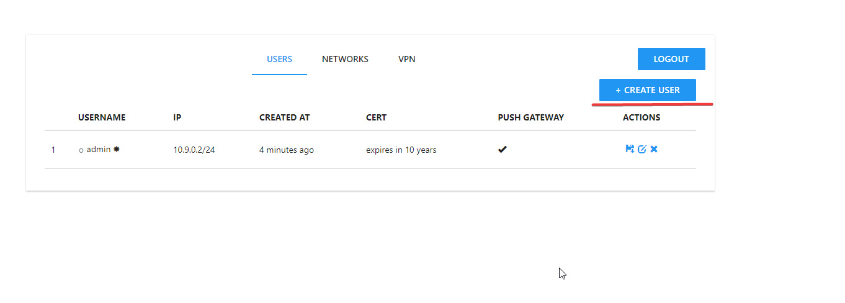Open the VPN tab

[x=407, y=60]
